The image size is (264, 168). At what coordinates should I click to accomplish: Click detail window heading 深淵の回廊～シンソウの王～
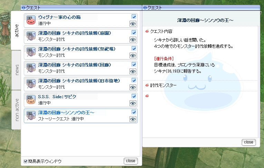[x=205, y=20]
